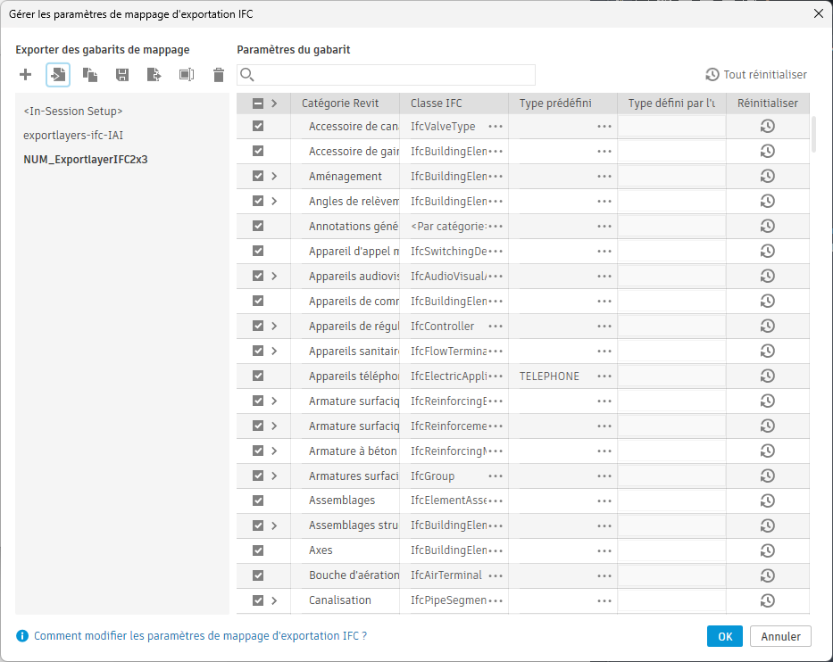Click the import template icon
833x662 pixels.
point(58,75)
